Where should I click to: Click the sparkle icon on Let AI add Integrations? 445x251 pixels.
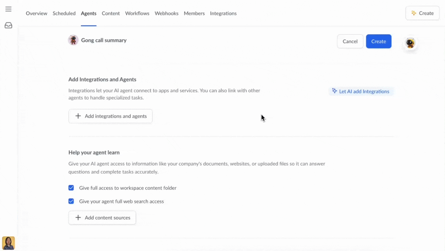[334, 91]
